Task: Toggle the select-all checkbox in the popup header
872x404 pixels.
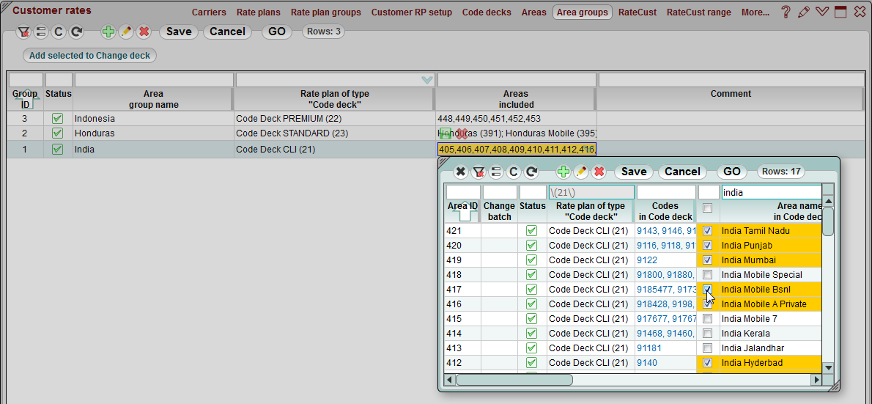Action: click(707, 207)
